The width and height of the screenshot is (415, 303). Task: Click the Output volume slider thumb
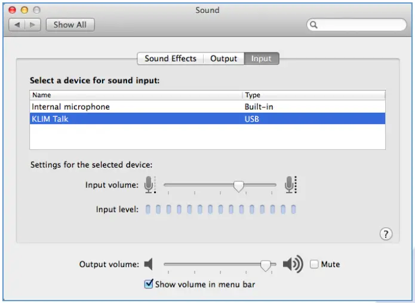266,265
